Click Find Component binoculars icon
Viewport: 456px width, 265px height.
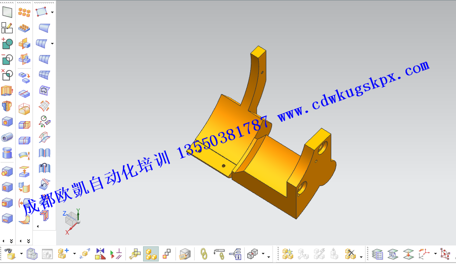click(10, 254)
